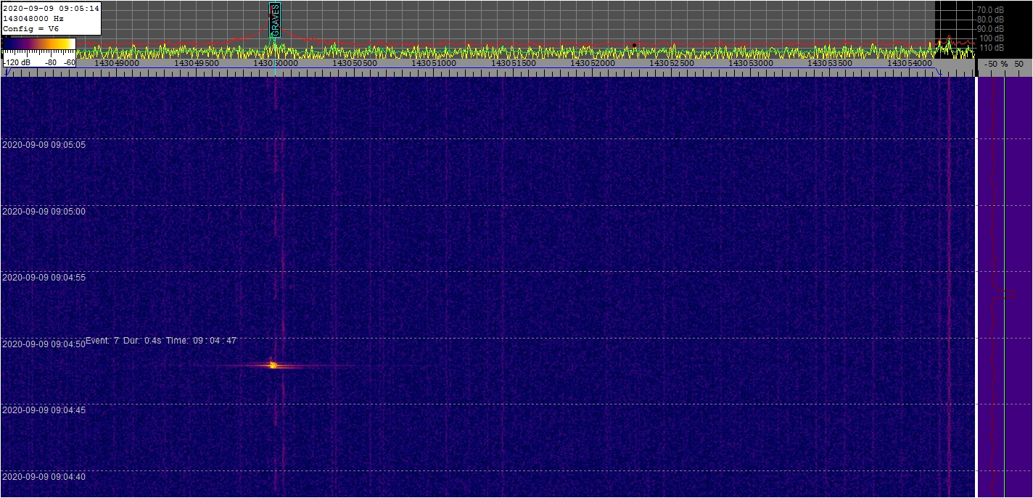The height and width of the screenshot is (498, 1033).
Task: Click the 'Config = V6' text
Action: coord(30,28)
